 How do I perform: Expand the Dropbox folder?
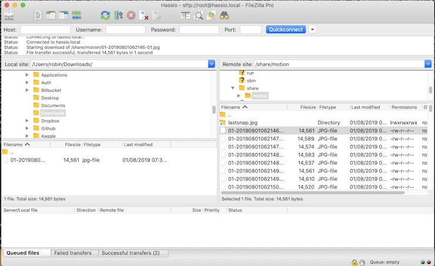coord(27,121)
